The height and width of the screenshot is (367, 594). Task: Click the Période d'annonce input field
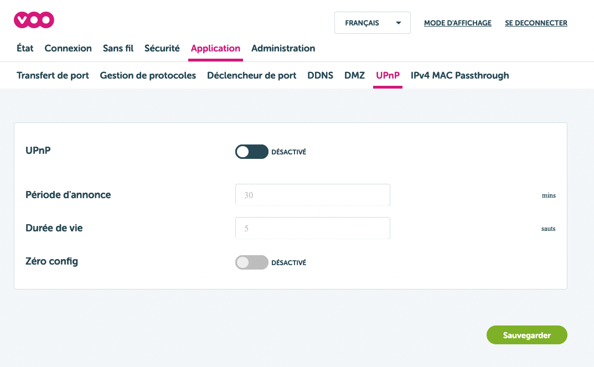[x=312, y=195]
